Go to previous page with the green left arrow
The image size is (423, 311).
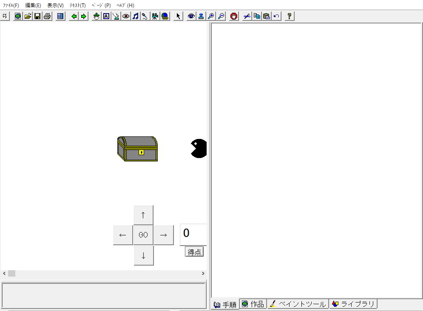[74, 16]
